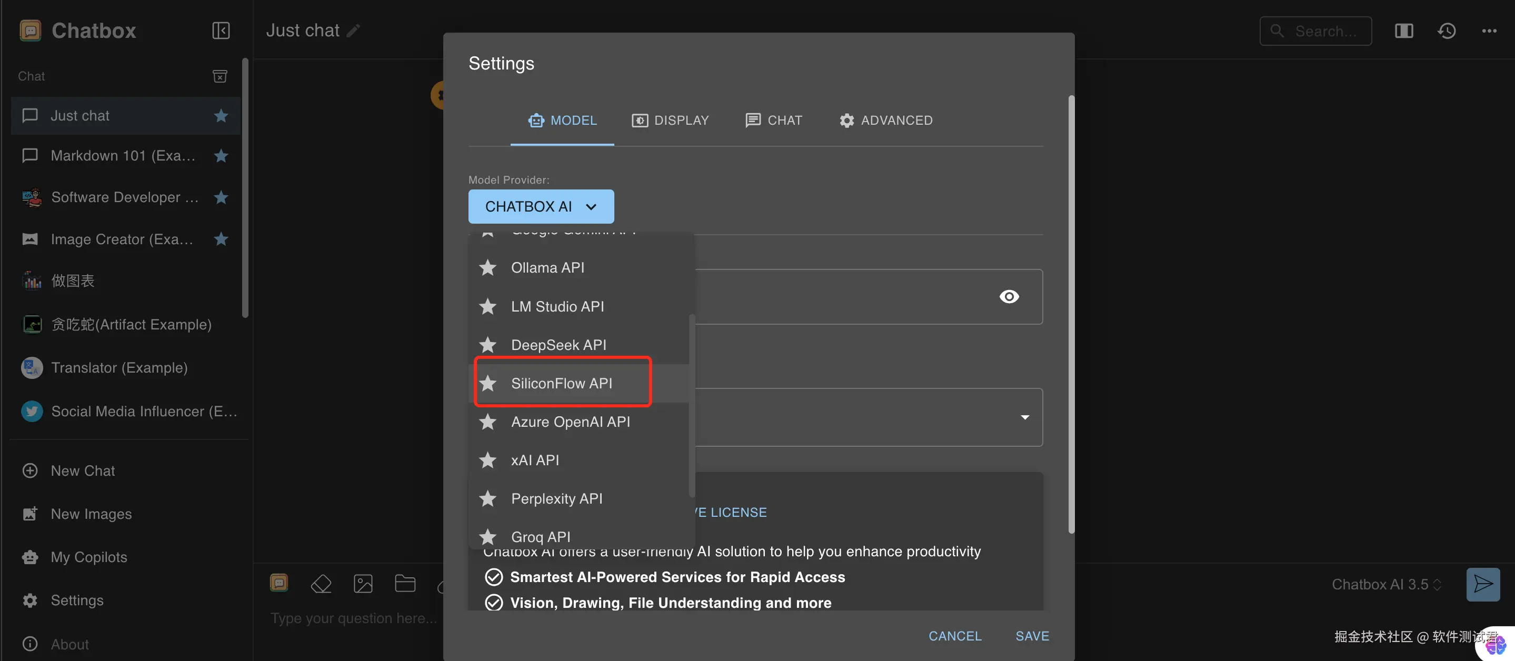Click the image attach icon

(363, 584)
